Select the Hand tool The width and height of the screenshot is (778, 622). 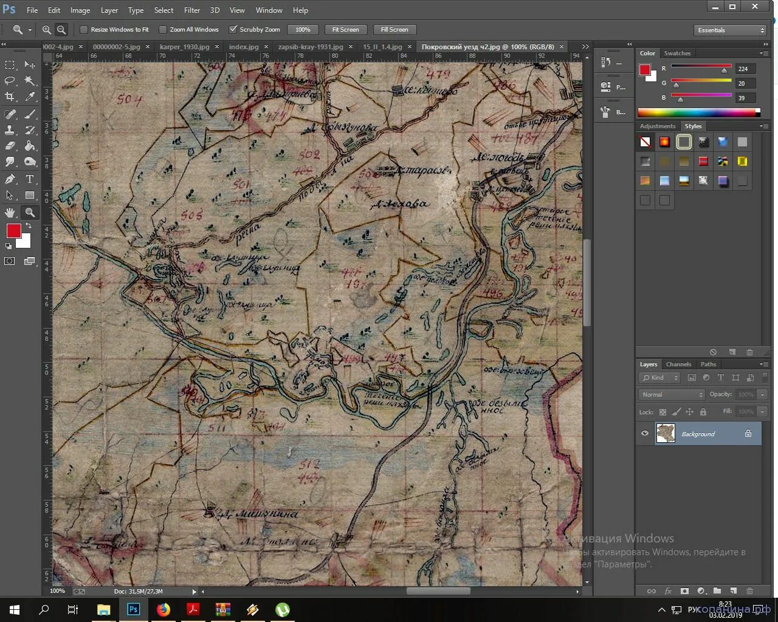(10, 212)
